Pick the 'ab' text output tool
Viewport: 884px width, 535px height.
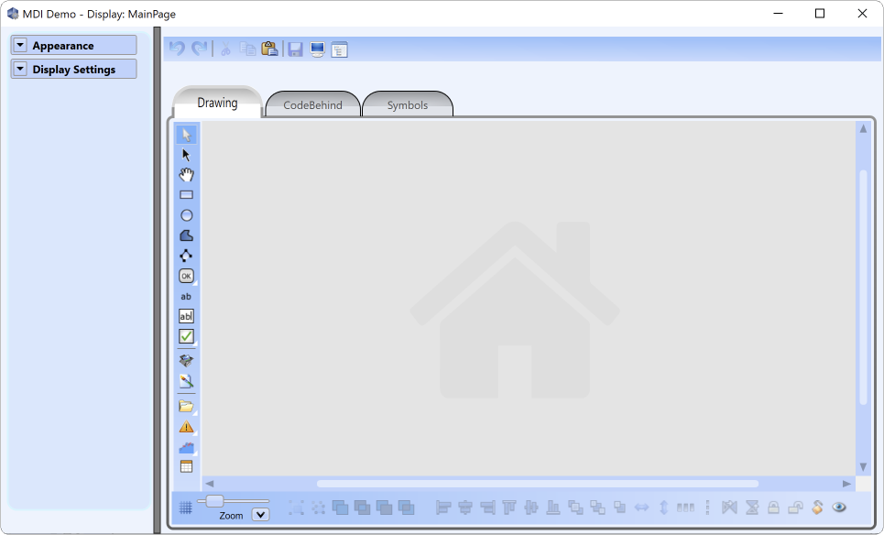coord(186,297)
